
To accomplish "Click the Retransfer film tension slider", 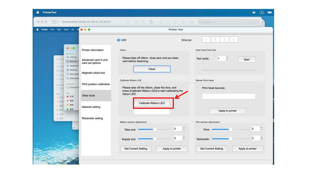I will pos(231,139).
